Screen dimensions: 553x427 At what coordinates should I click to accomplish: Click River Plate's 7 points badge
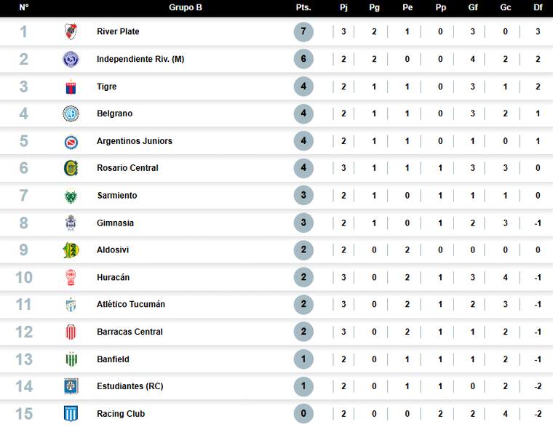click(x=303, y=32)
